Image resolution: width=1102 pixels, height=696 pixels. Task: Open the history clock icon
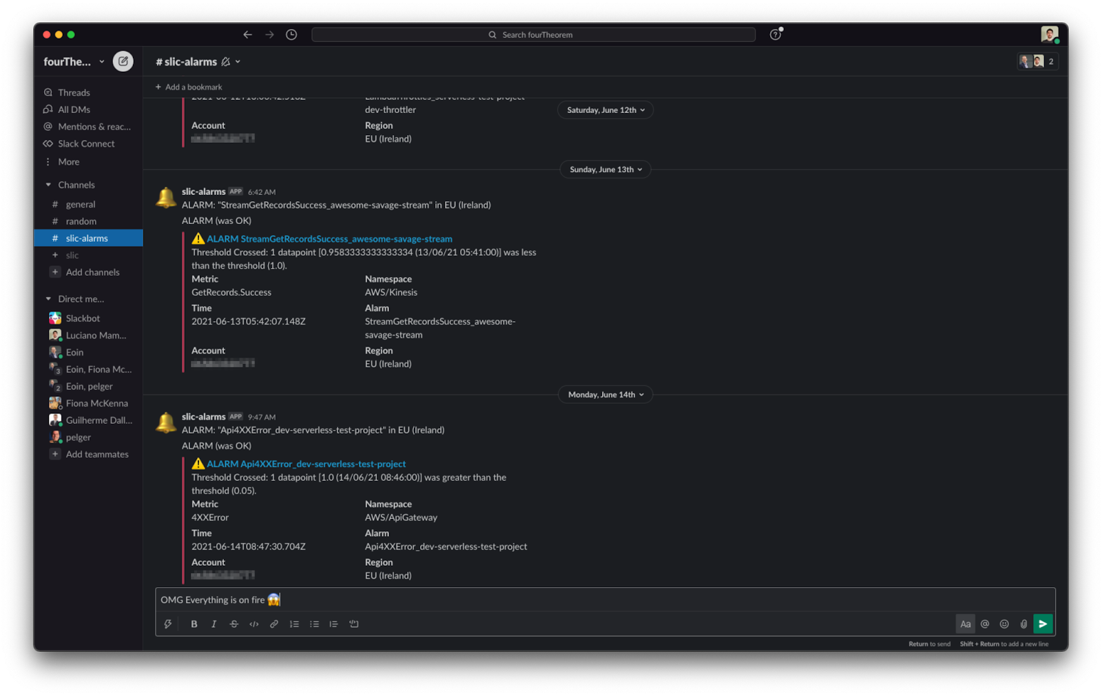(x=291, y=34)
